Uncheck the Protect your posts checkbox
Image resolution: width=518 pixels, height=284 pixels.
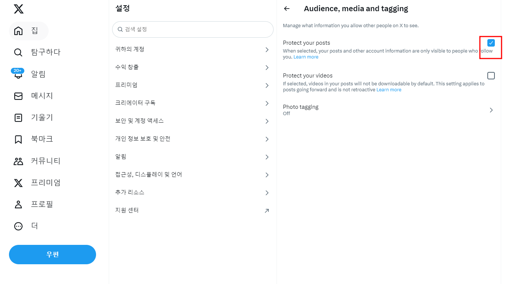point(491,43)
